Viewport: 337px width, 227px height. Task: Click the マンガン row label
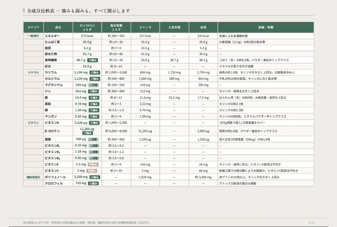(51, 116)
